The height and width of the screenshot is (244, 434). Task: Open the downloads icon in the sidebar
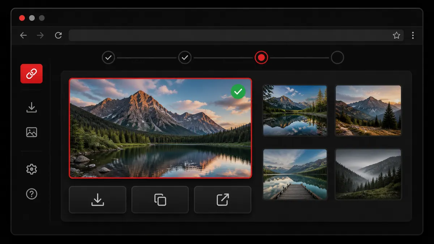pos(31,107)
